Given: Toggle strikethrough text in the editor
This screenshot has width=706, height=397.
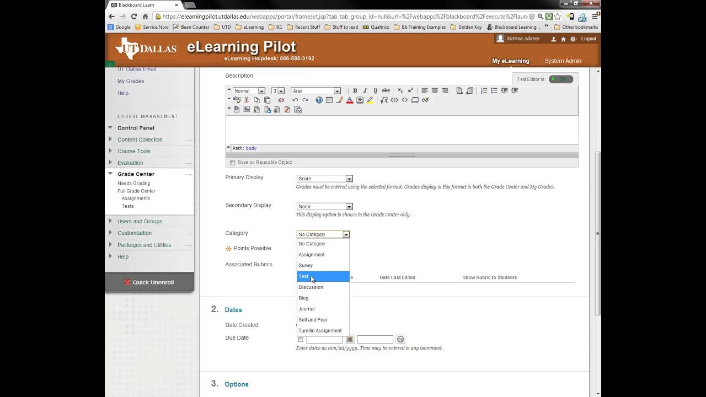Looking at the screenshot, I should 386,90.
